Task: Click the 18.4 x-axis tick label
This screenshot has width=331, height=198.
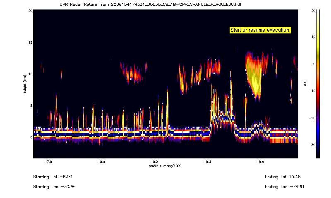Action: click(x=207, y=162)
